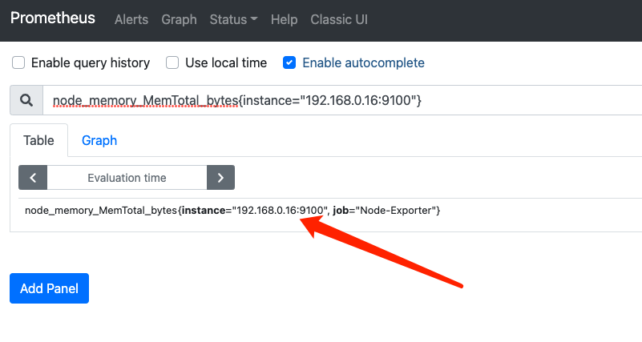Open the Help page
The height and width of the screenshot is (342, 642).
click(284, 19)
